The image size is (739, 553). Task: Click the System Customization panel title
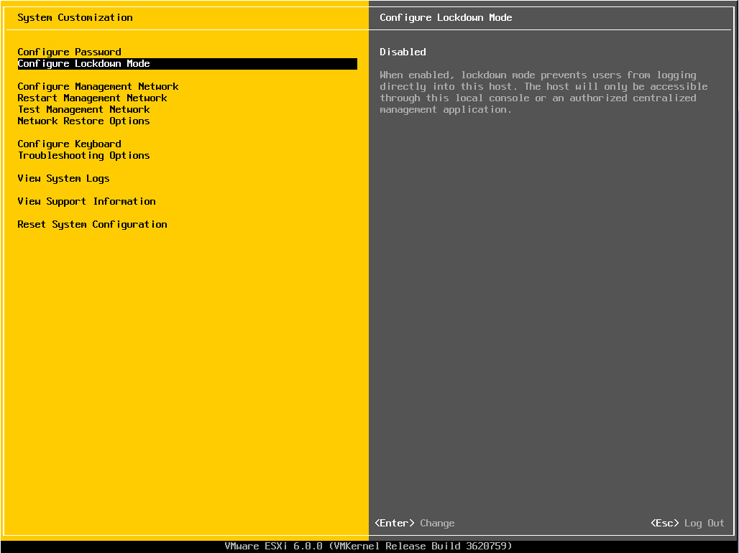click(77, 17)
